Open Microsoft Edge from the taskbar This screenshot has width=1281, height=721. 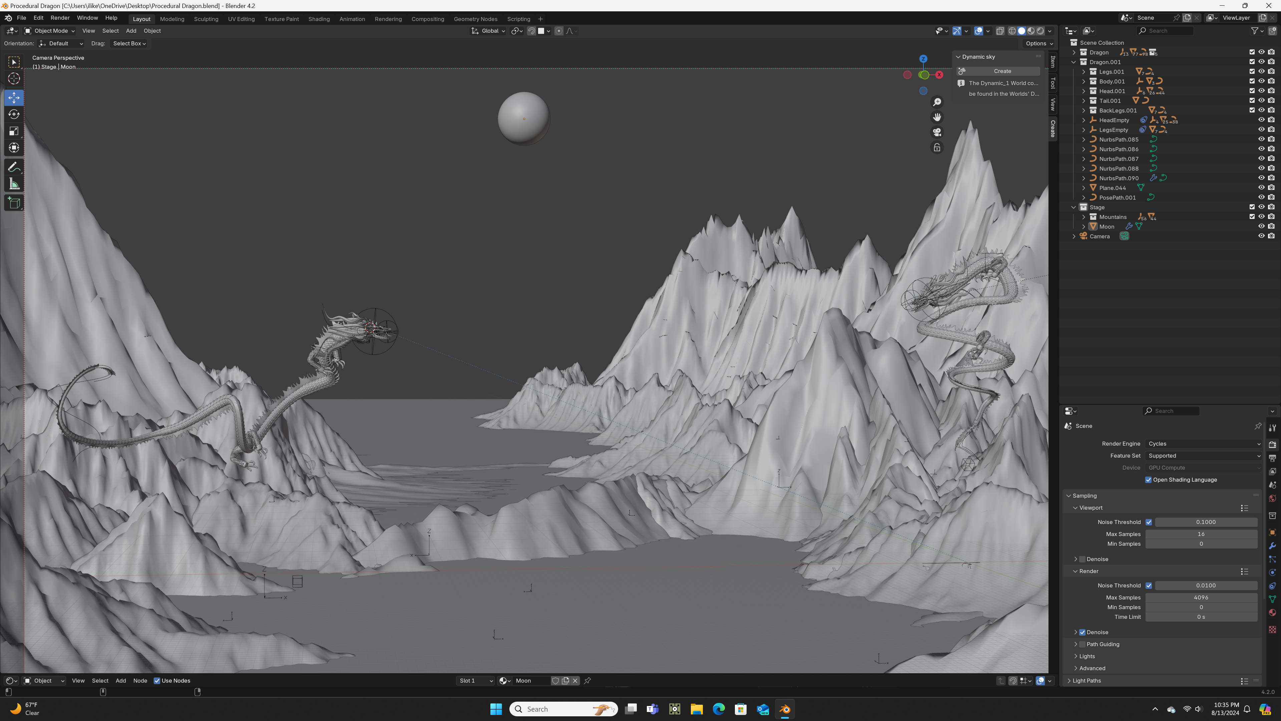719,709
